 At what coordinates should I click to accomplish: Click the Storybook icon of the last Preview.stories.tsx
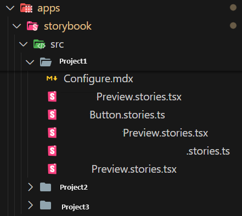click(52, 169)
